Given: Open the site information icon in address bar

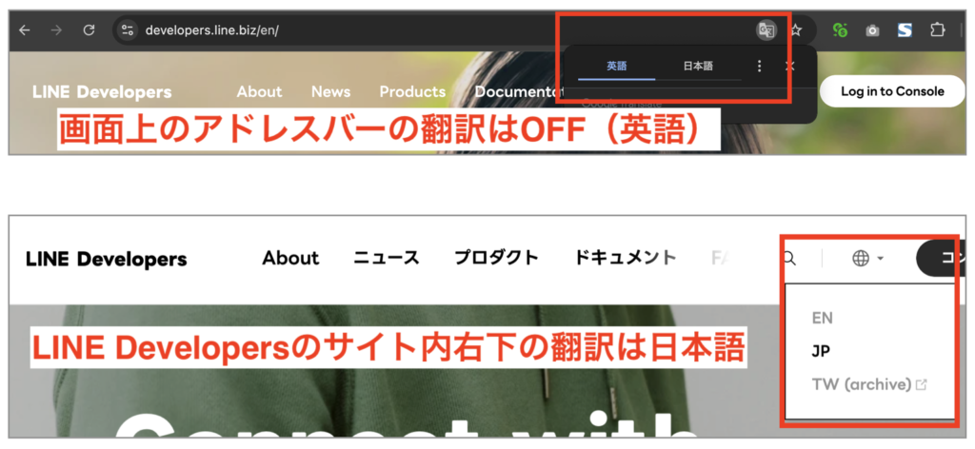Looking at the screenshot, I should pyautogui.click(x=128, y=30).
